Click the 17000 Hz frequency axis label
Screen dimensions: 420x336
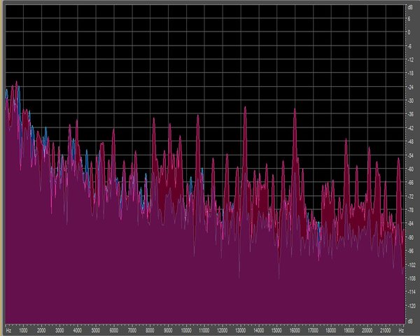[313, 330]
